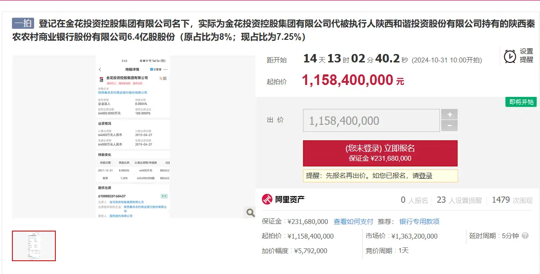Click the alarm clock reminder icon
Image resolution: width=540 pixels, height=274 pixels.
510,56
